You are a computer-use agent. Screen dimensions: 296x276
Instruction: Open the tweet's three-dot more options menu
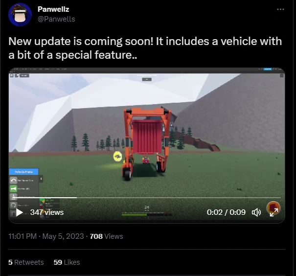pos(280,9)
